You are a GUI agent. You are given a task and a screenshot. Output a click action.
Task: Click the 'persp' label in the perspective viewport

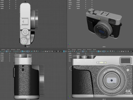coord(104,47)
